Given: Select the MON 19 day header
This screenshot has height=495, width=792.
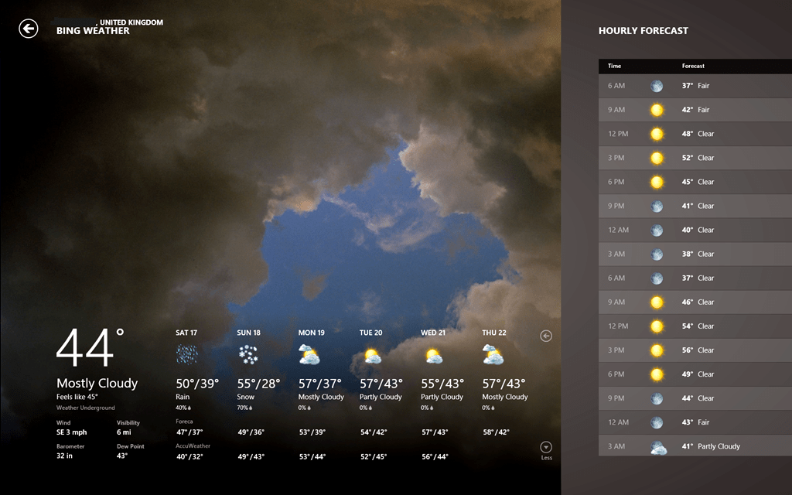Looking at the screenshot, I should (311, 333).
